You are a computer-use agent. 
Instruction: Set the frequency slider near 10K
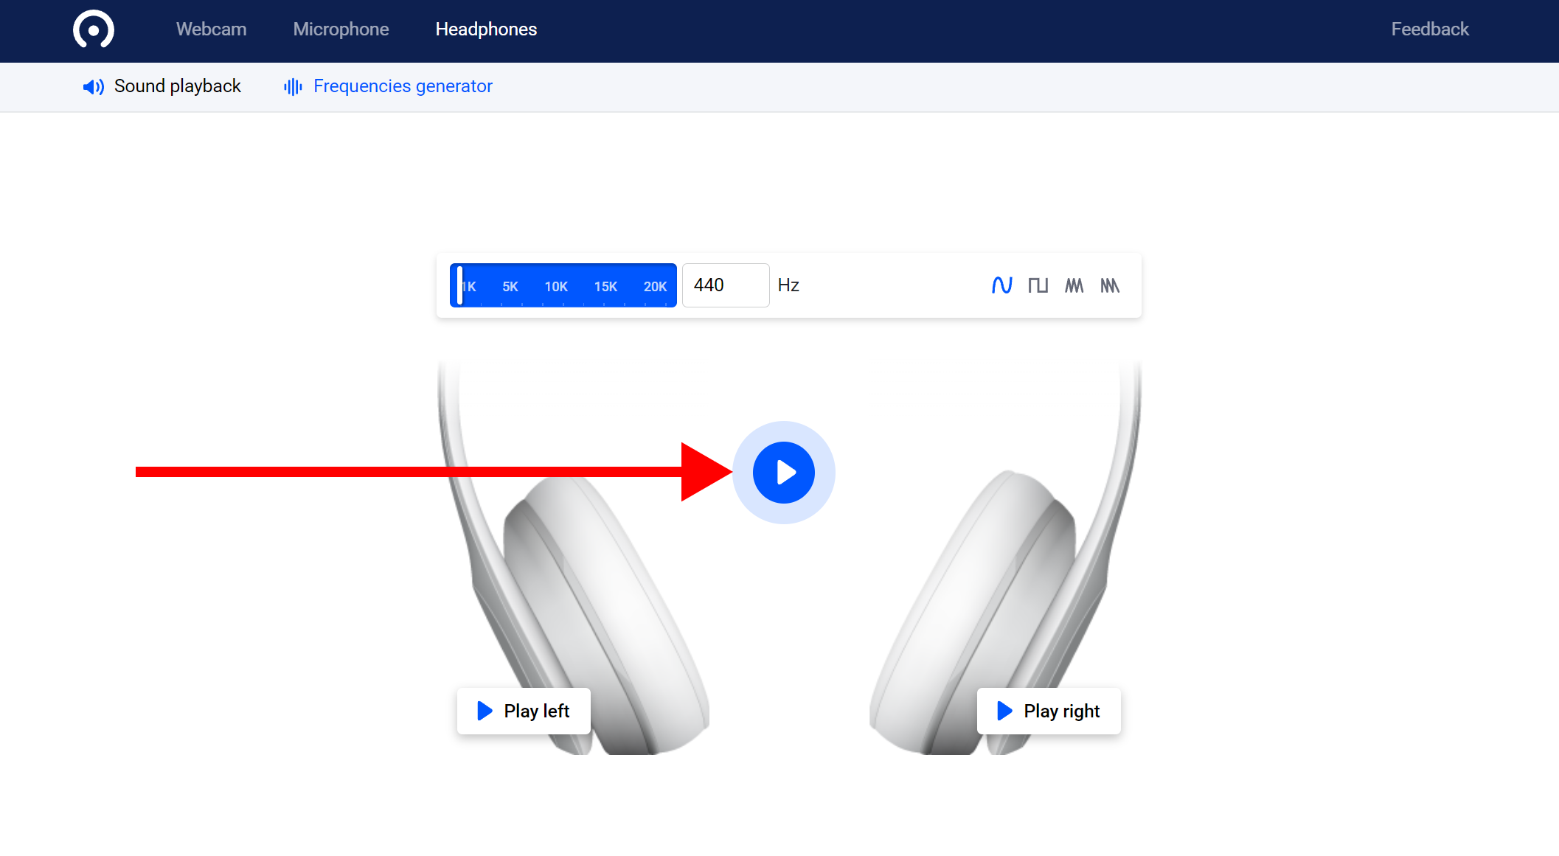point(556,285)
